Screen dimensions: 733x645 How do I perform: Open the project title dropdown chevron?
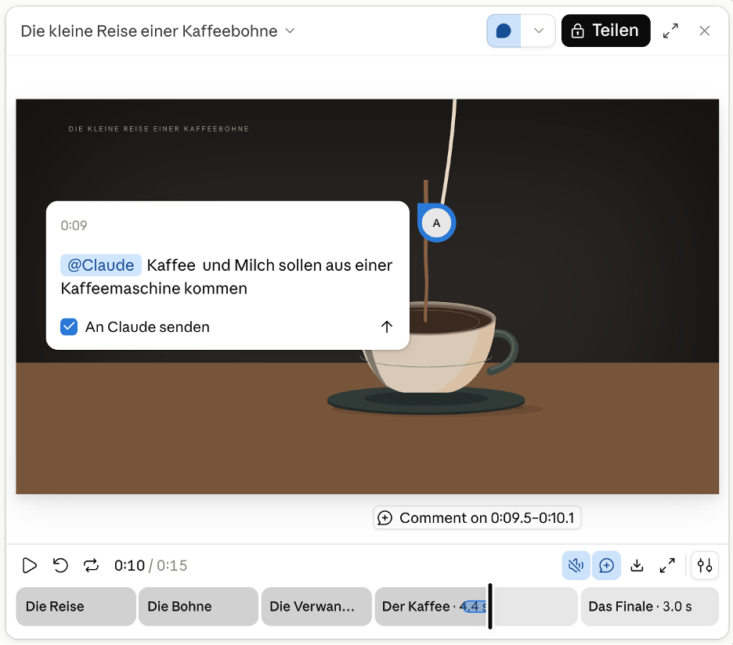tap(291, 31)
